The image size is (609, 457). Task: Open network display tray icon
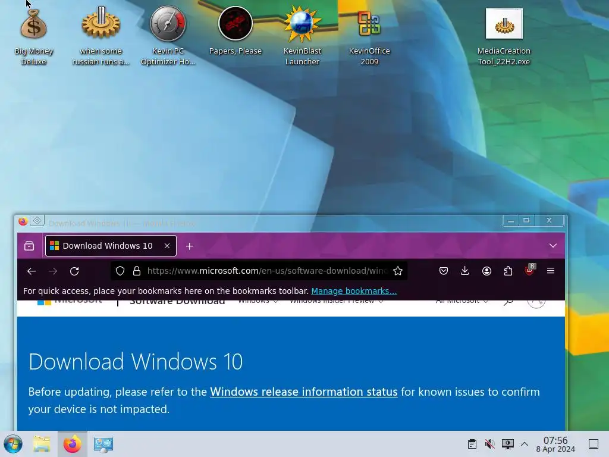point(508,444)
